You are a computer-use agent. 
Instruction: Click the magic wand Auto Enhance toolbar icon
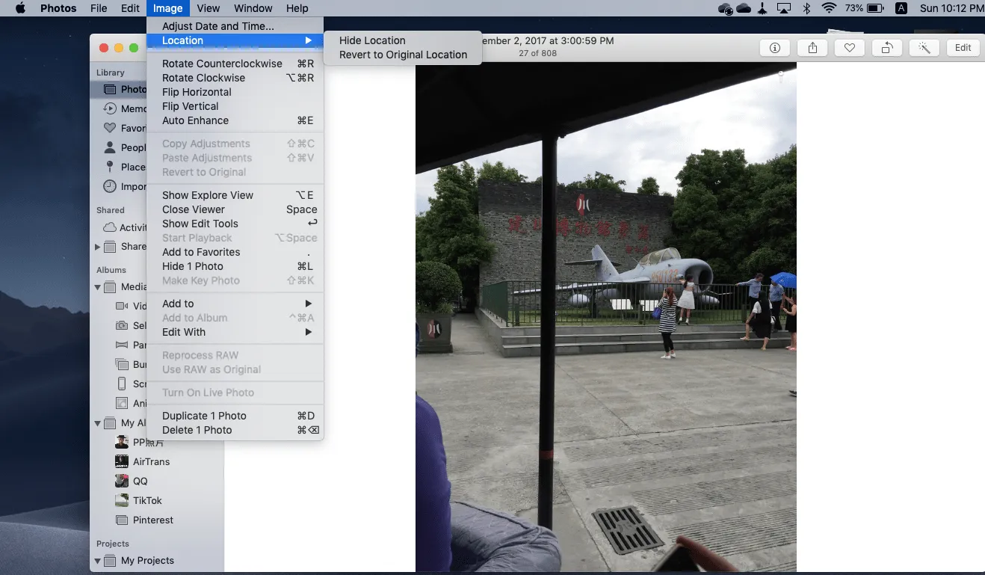point(924,48)
